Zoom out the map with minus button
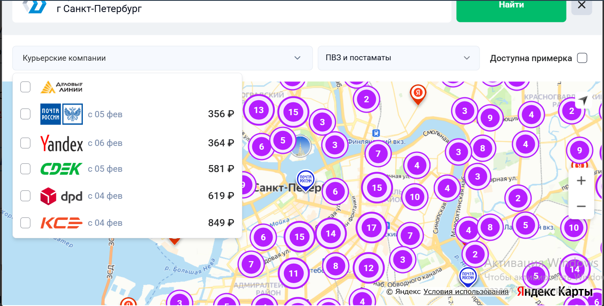The height and width of the screenshot is (306, 604). pos(581,206)
